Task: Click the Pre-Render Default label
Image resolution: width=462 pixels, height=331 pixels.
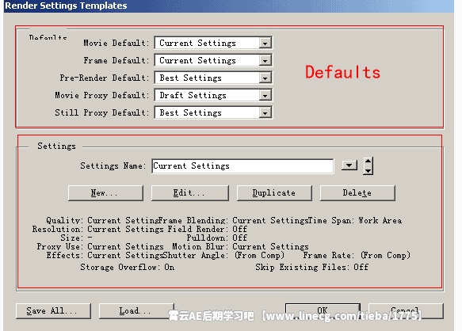Action: [105, 78]
